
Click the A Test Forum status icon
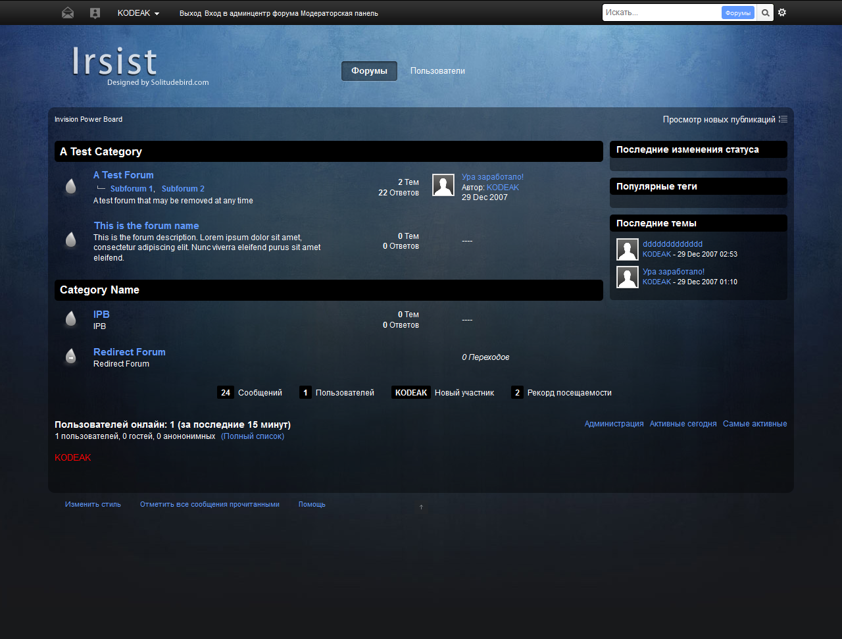[71, 187]
